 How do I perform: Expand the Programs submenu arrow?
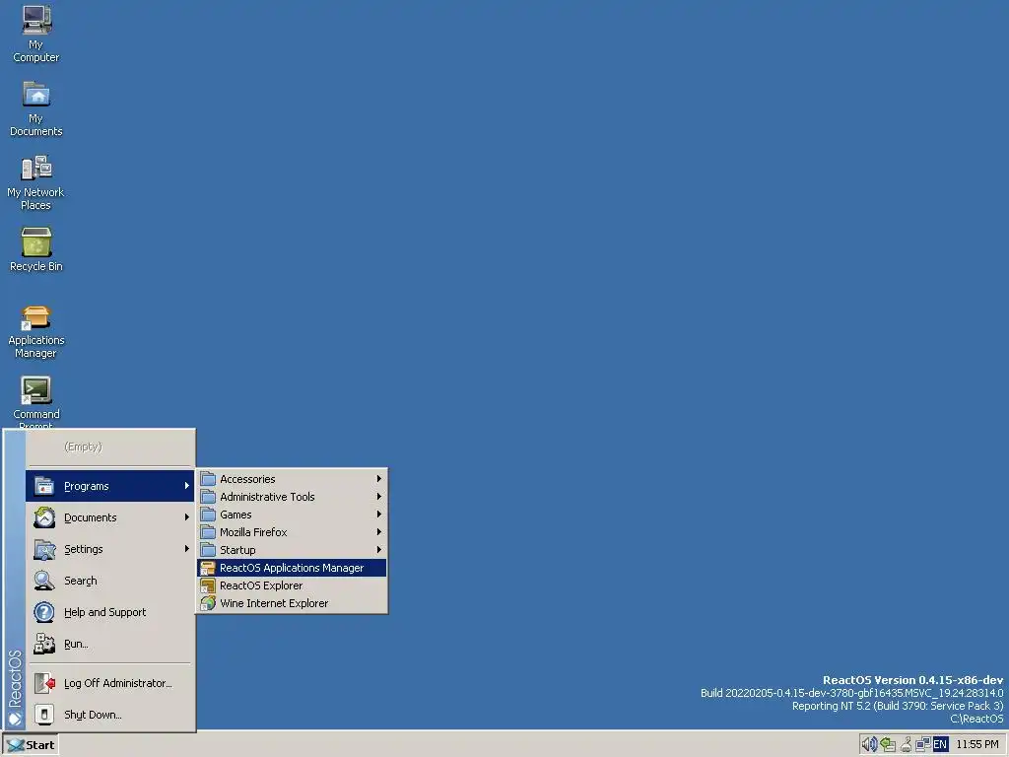coord(186,486)
